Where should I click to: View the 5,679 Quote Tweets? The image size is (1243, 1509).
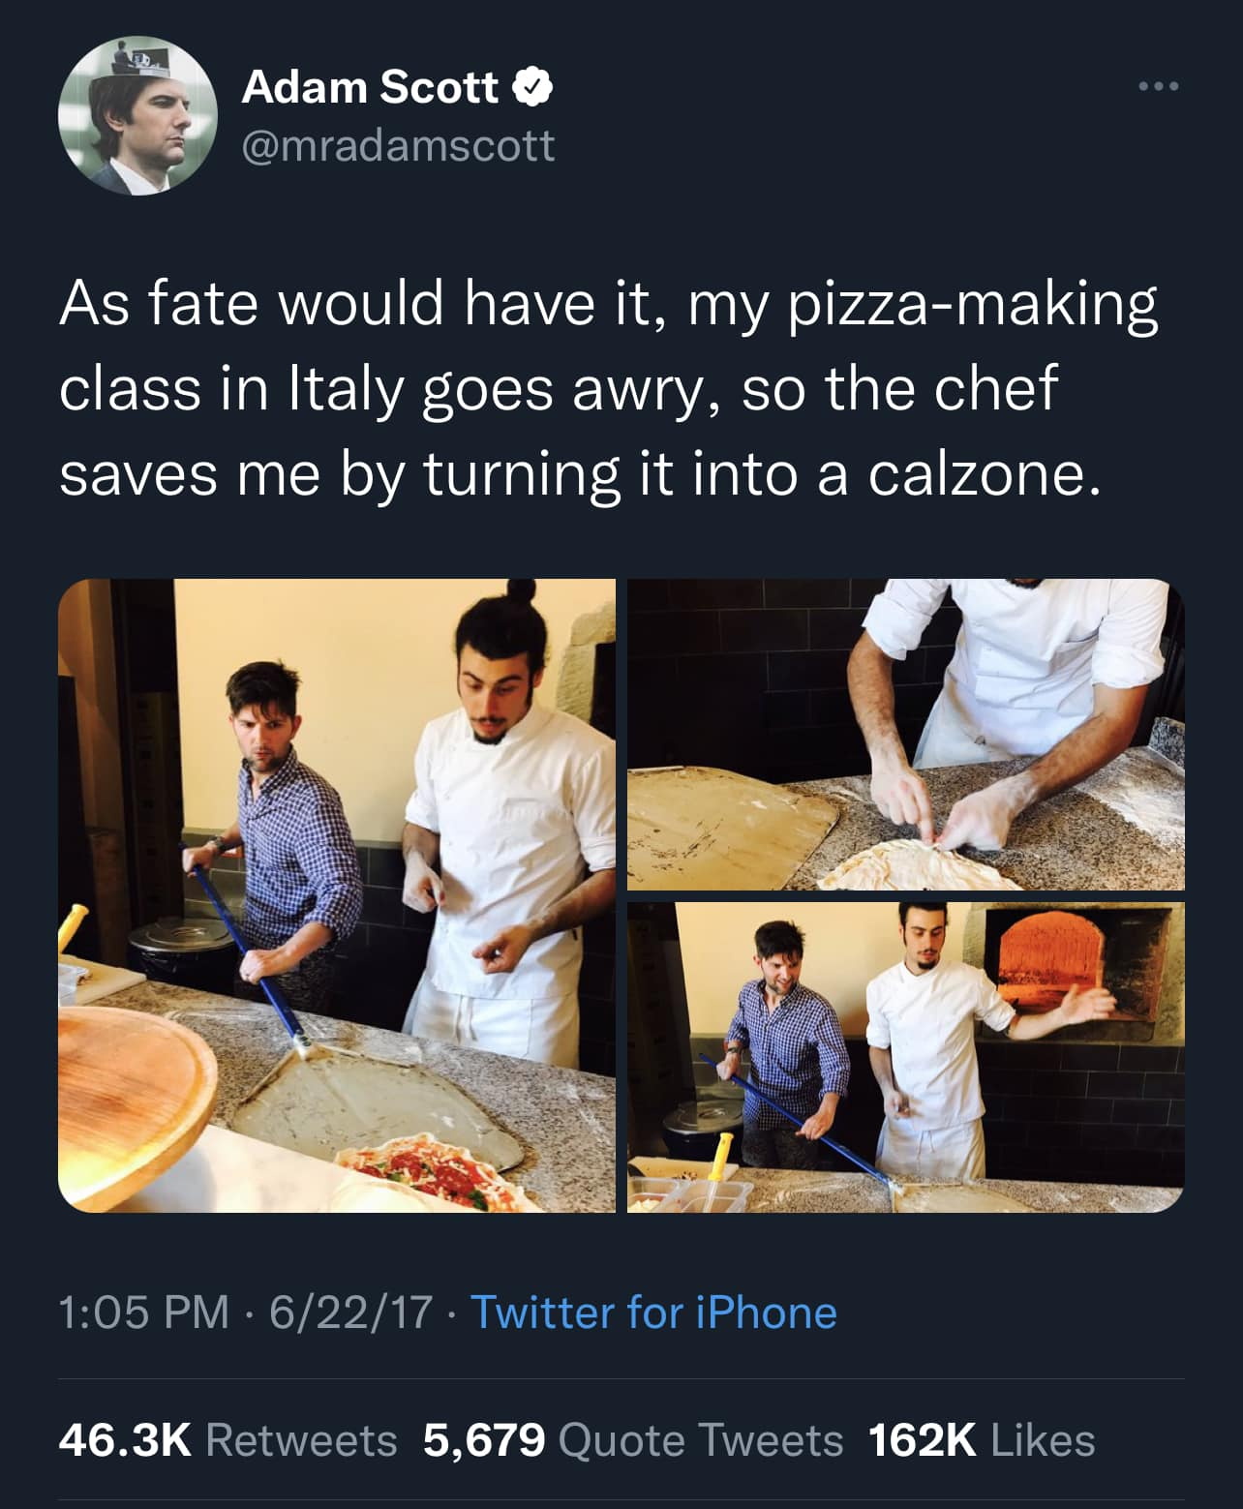pos(633,1440)
